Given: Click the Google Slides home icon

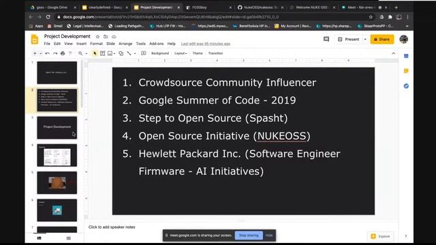Looking at the screenshot, I should 35,39.
